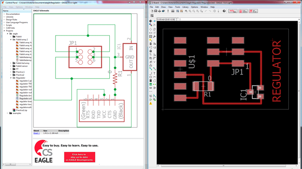Open the Errors warning icon

(151, 104)
